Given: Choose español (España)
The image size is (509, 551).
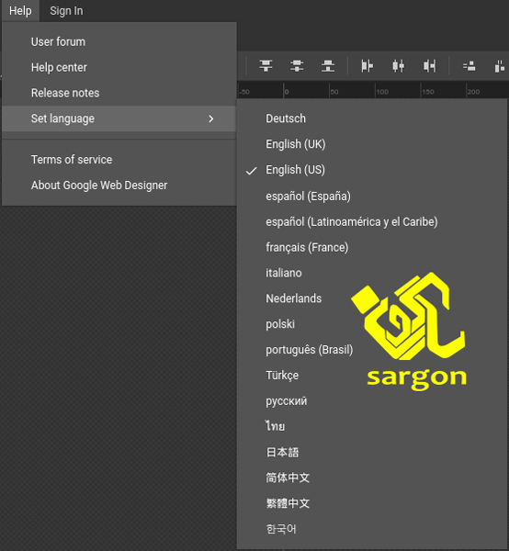Looking at the screenshot, I should pyautogui.click(x=372, y=197).
